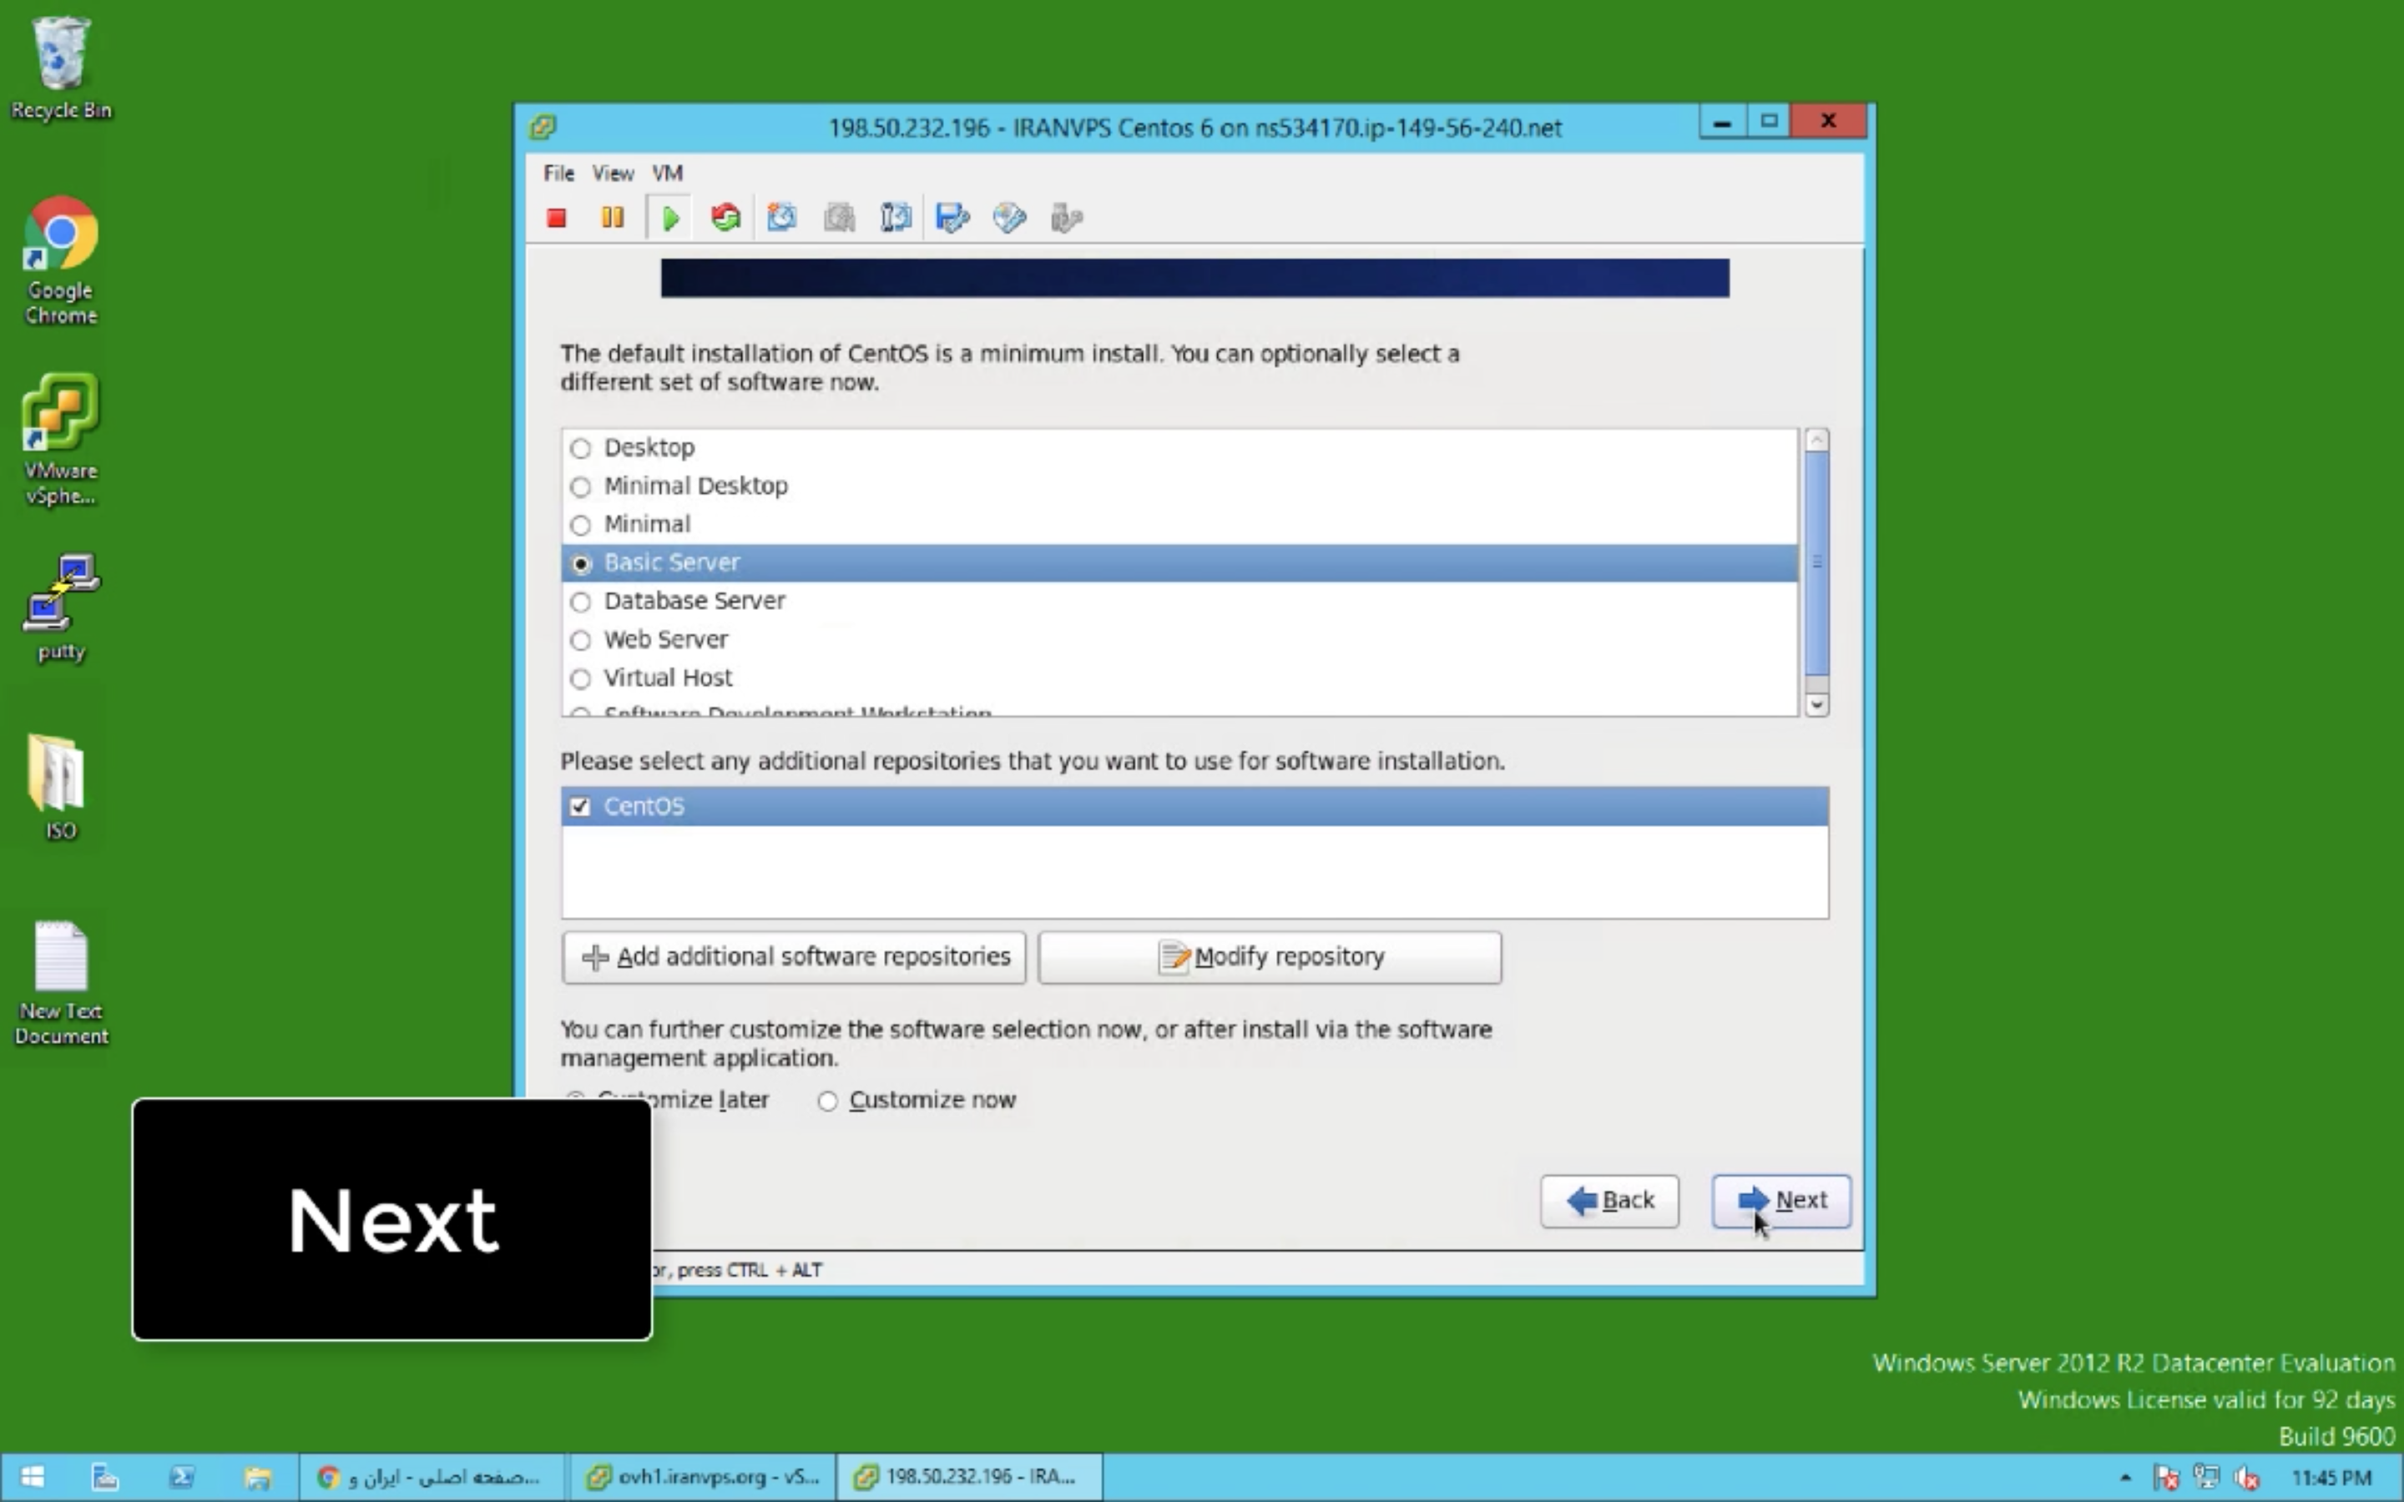The image size is (2404, 1502).
Task: Select the Desktop radio option
Action: pyautogui.click(x=581, y=448)
